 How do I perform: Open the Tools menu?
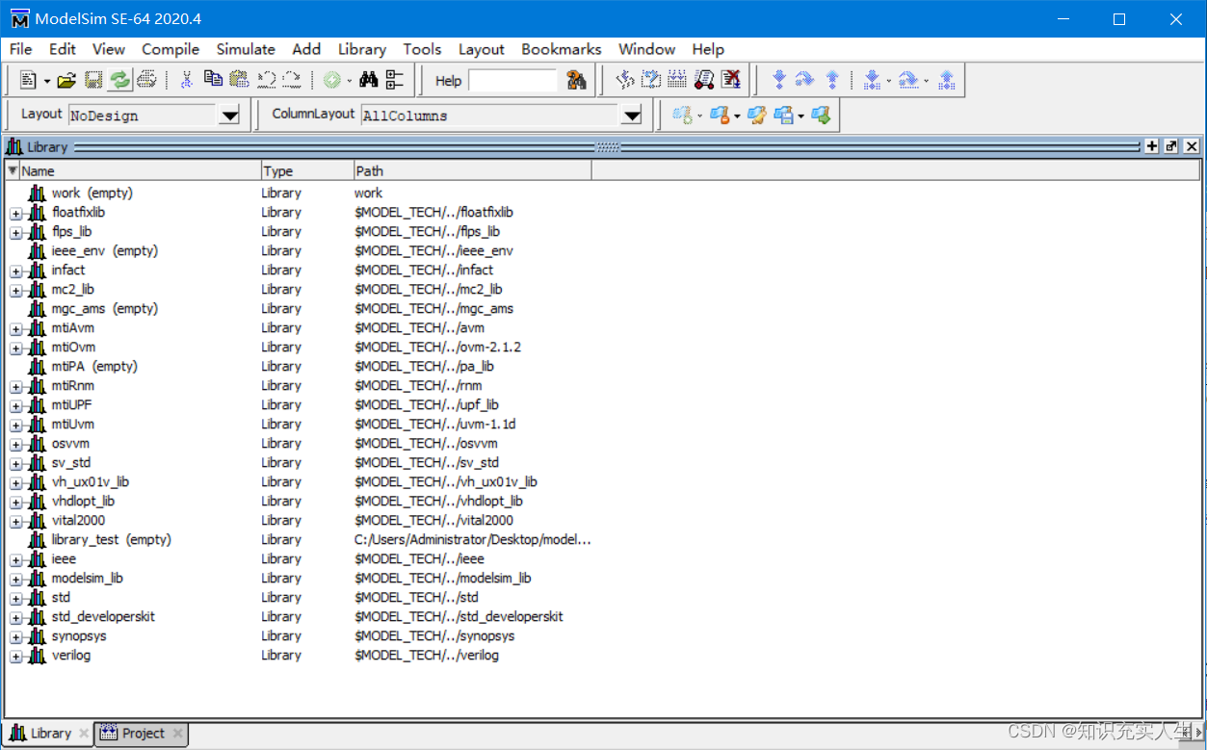422,49
